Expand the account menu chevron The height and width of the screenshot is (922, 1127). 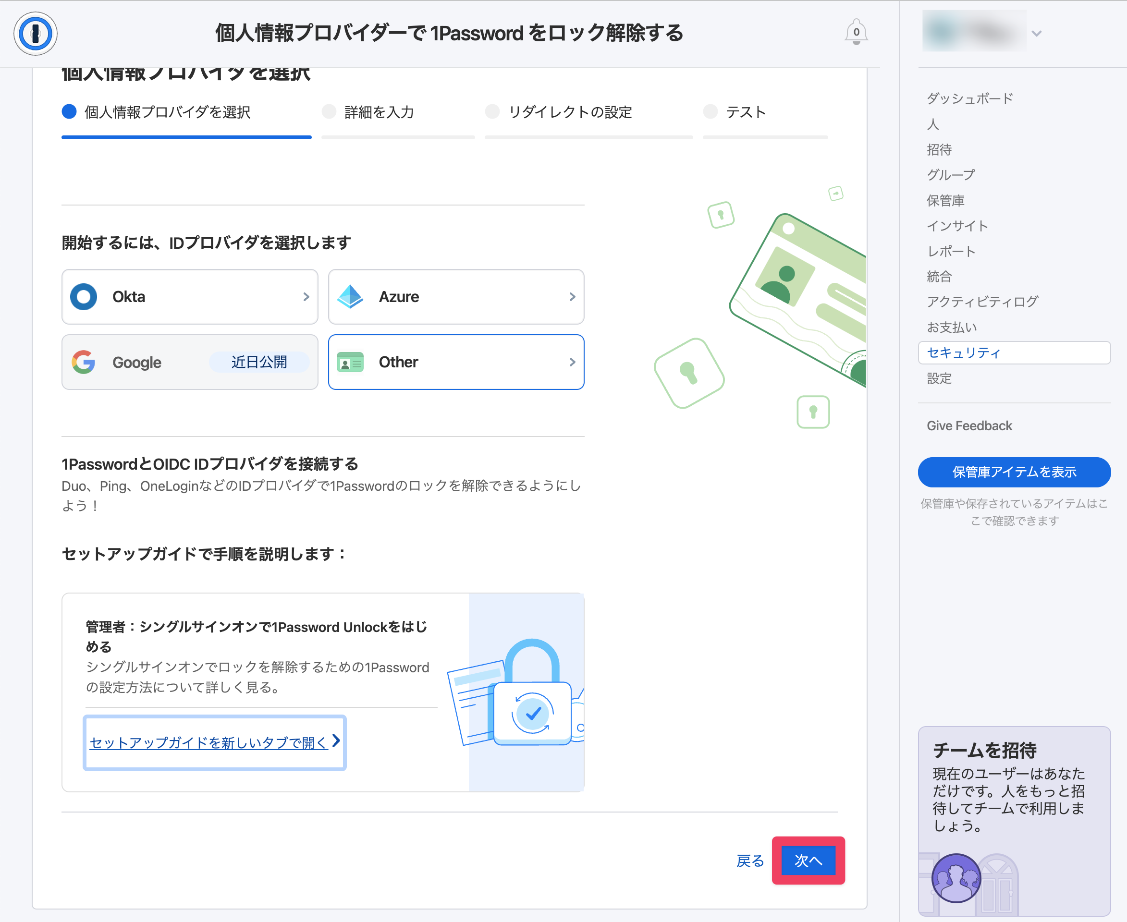[1036, 34]
